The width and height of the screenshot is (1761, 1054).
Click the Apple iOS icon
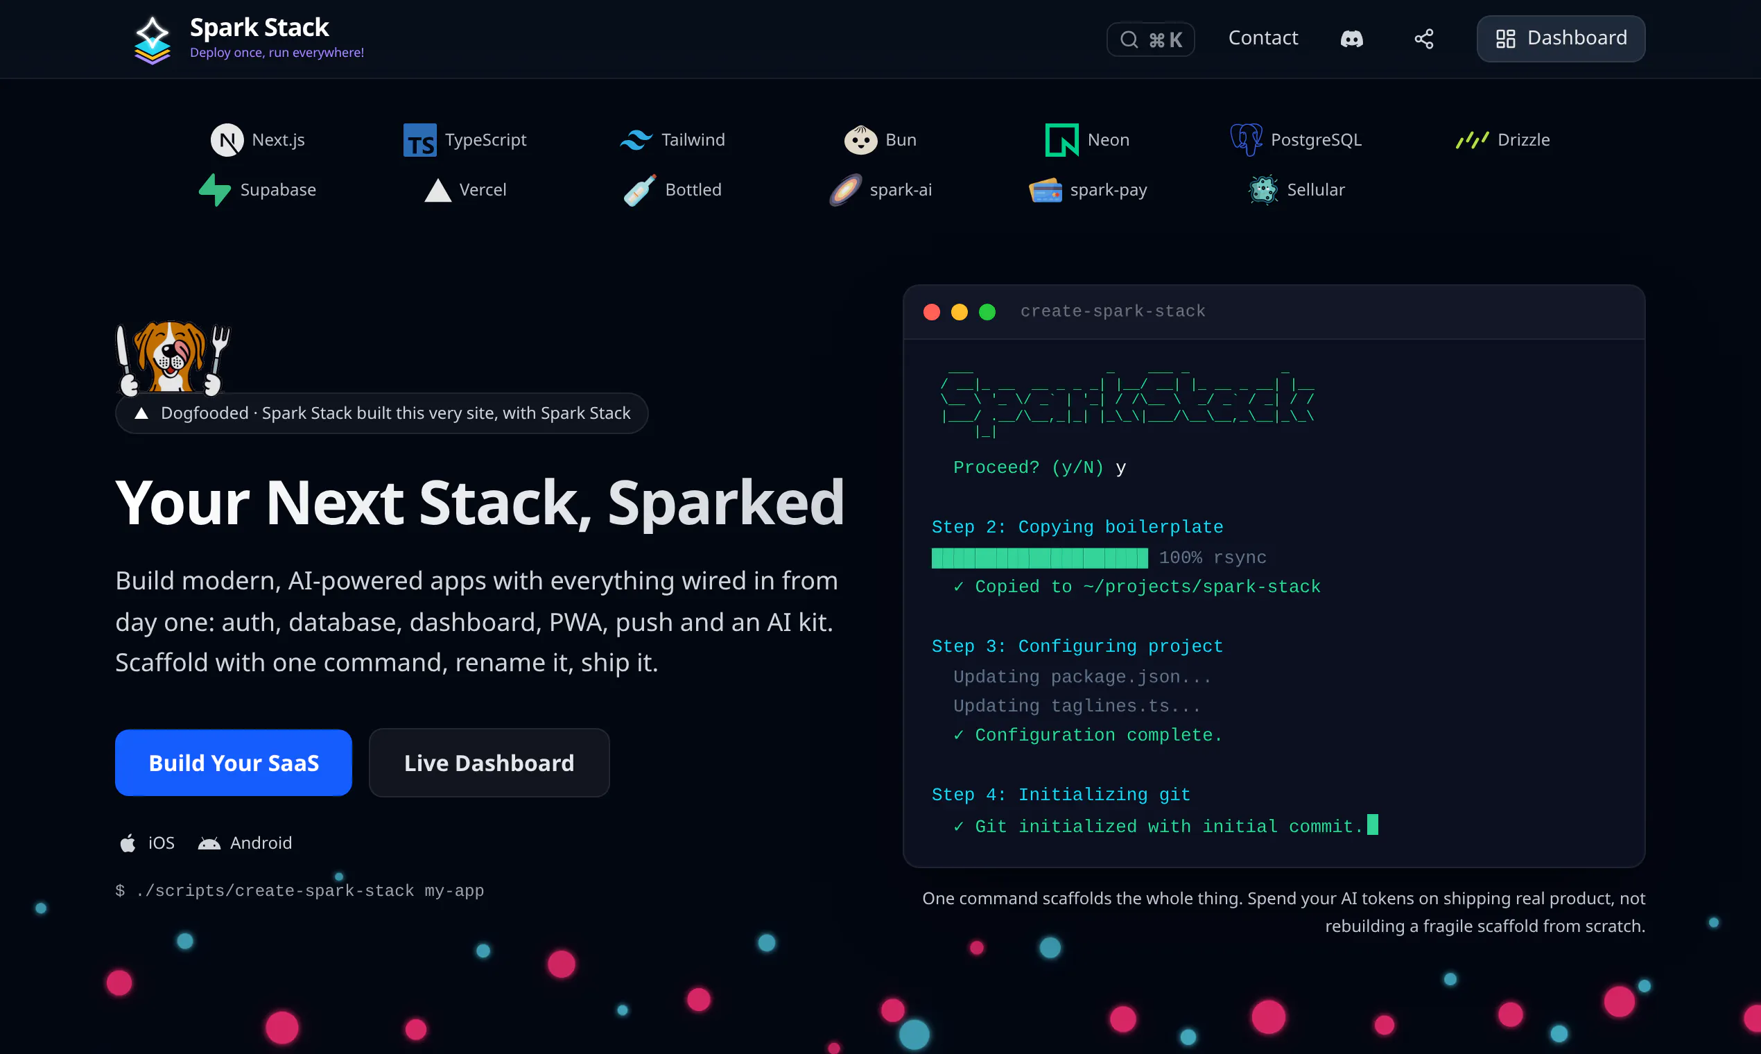point(128,843)
